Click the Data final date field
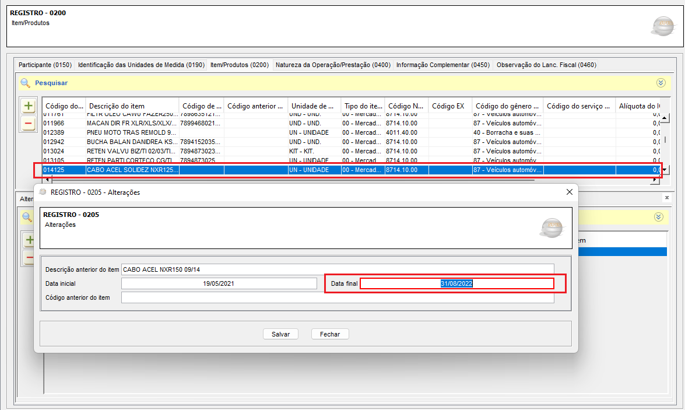This screenshot has width=685, height=410. pyautogui.click(x=456, y=283)
